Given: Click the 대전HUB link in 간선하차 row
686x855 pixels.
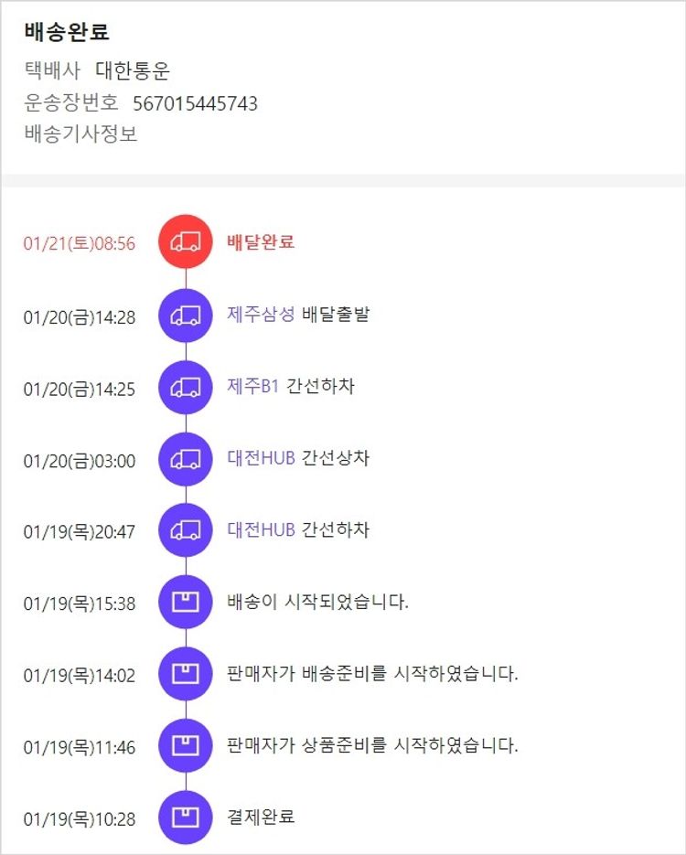Looking at the screenshot, I should click(261, 529).
